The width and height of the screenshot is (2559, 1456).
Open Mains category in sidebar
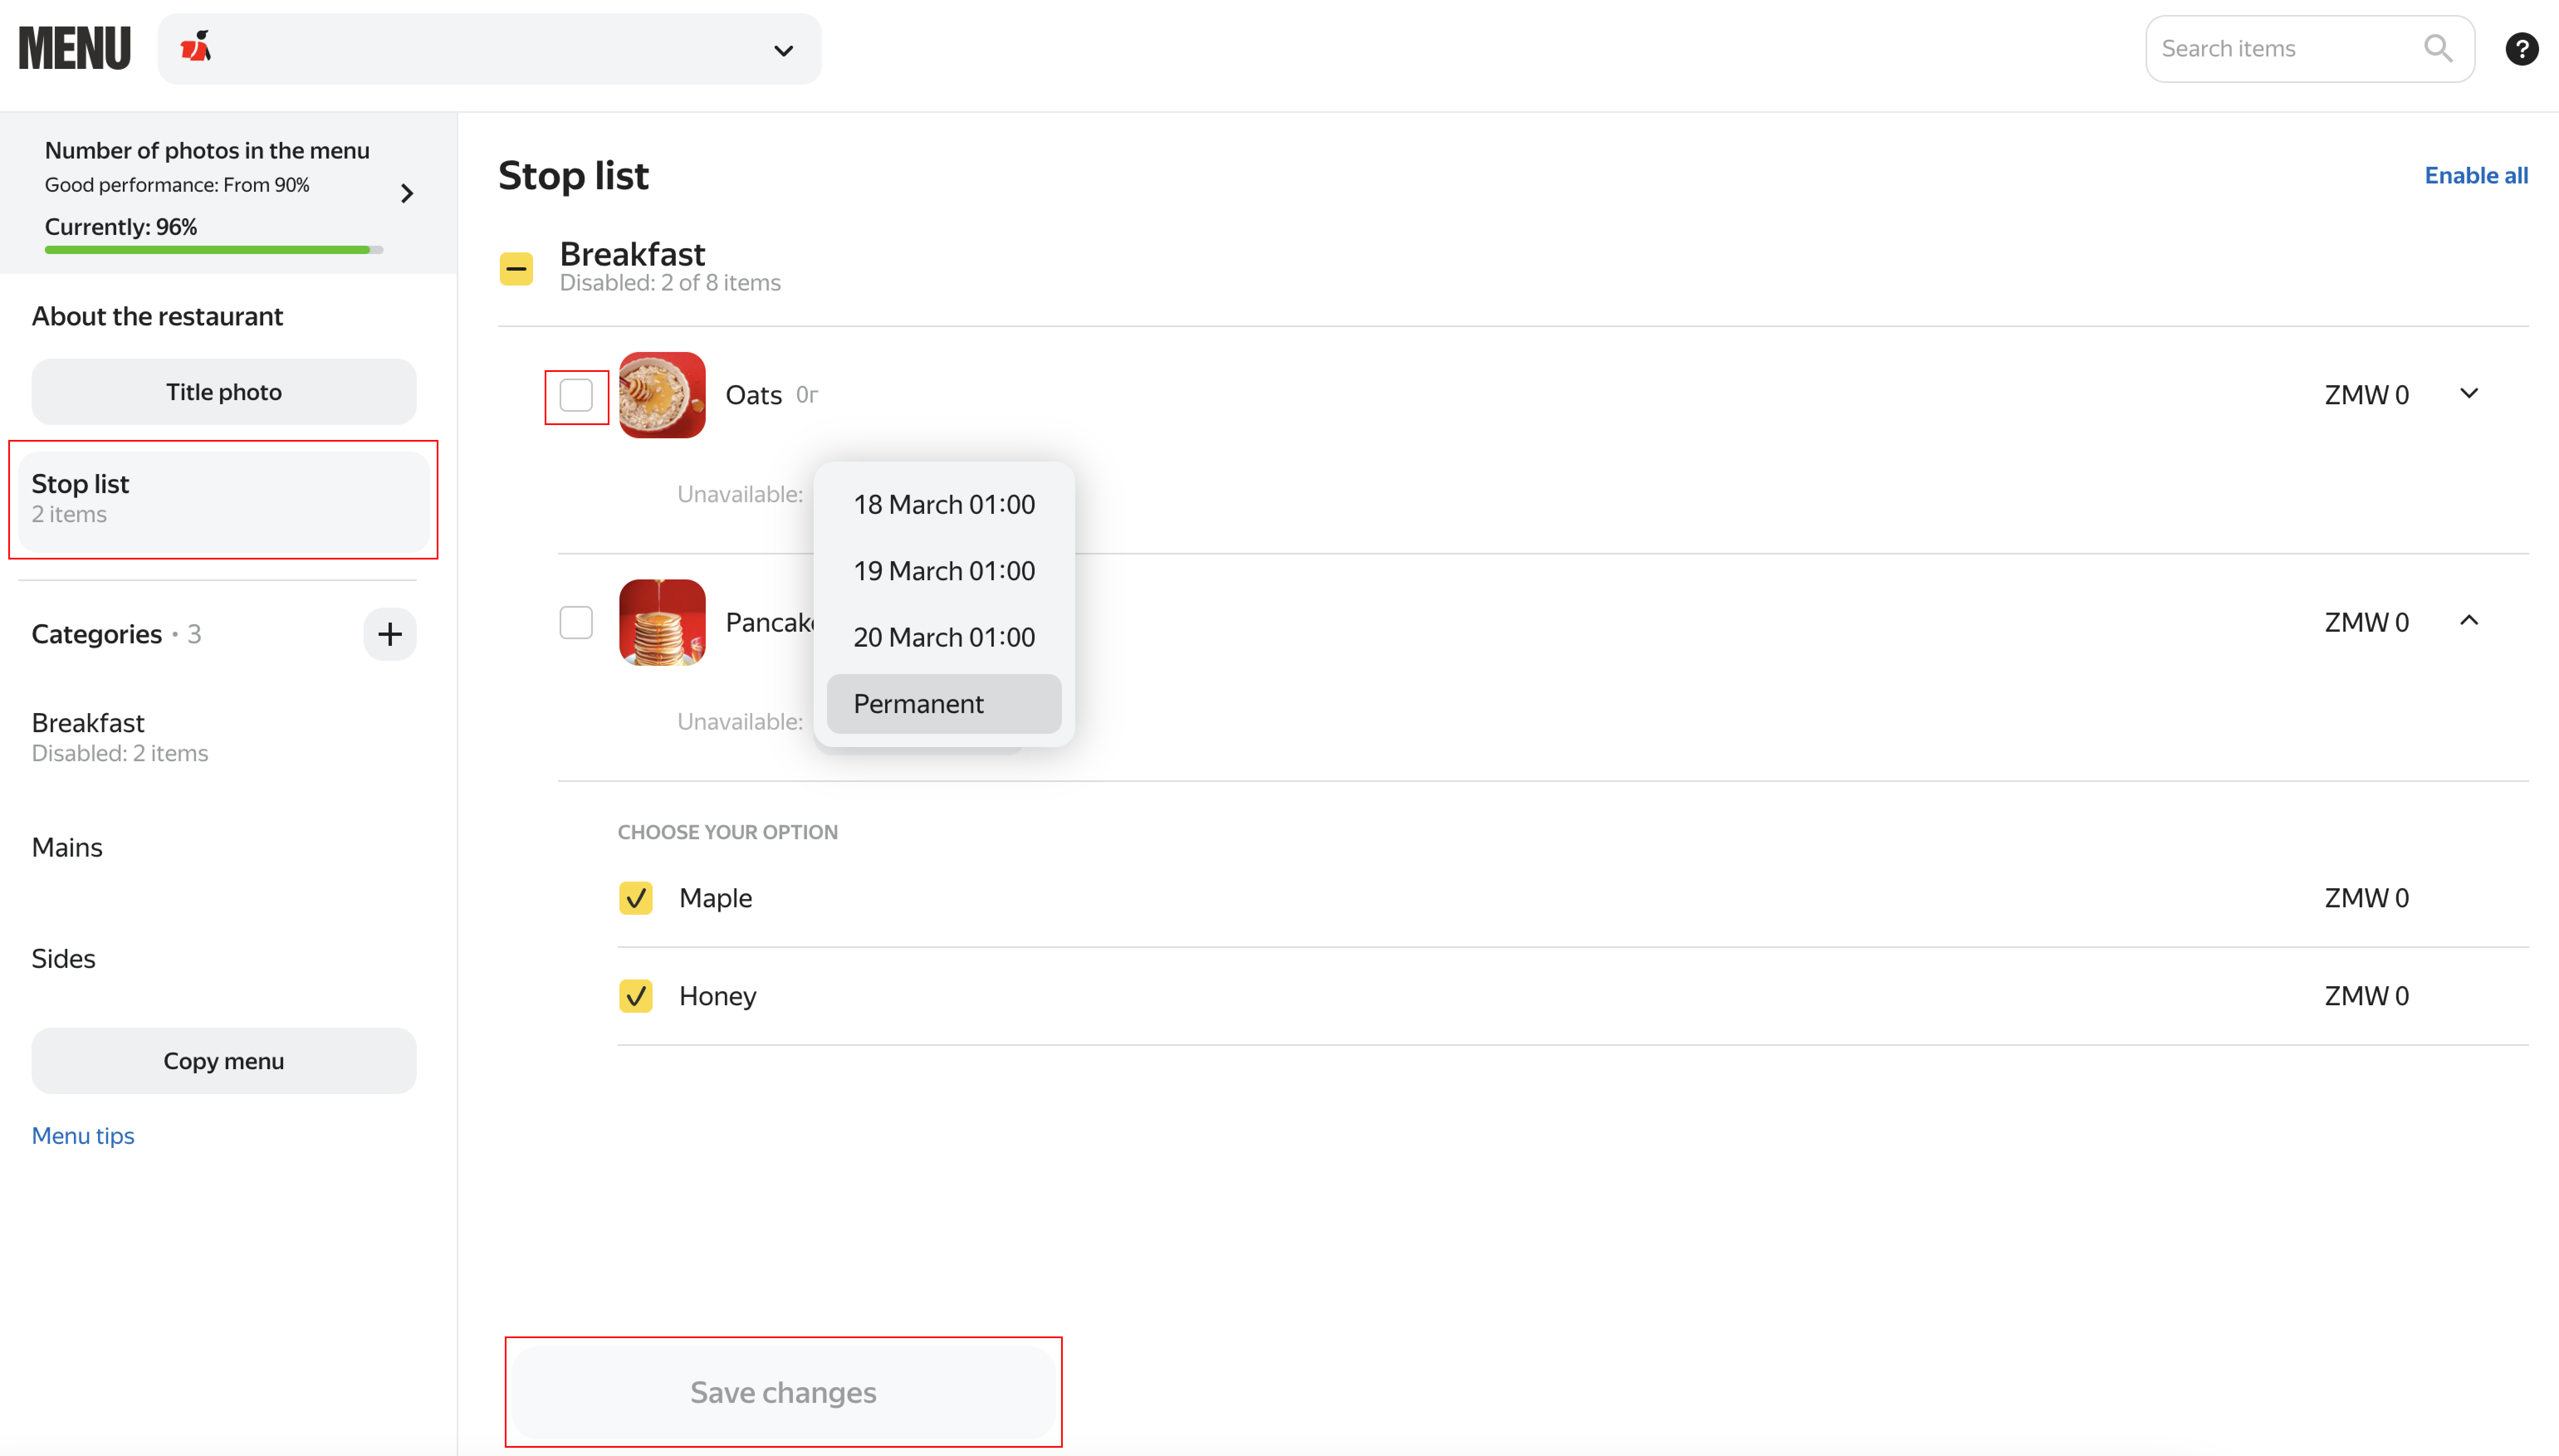(67, 847)
